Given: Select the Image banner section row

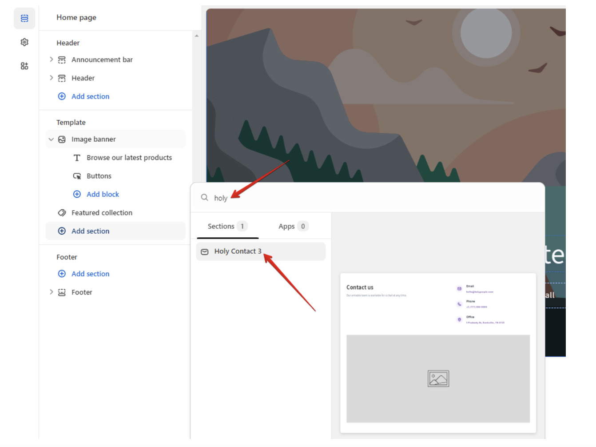Looking at the screenshot, I should pos(115,139).
